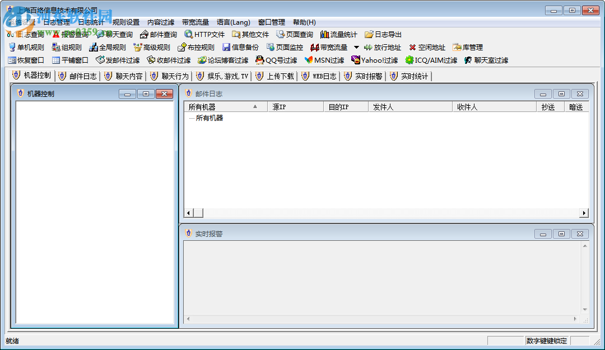Switch to 聊天内容 tab
The image size is (605, 350).
(123, 76)
